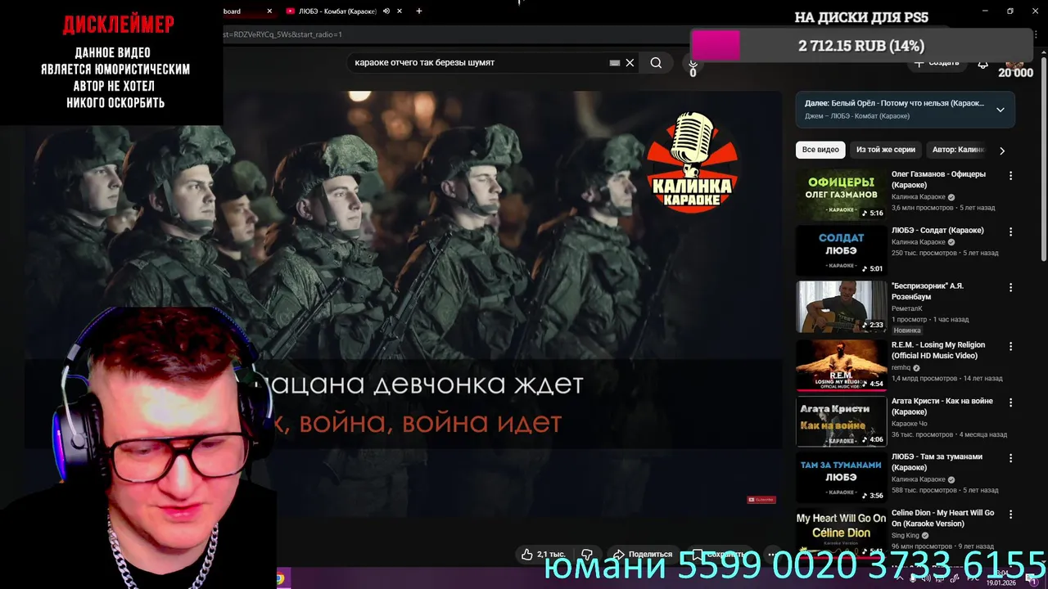The image size is (1048, 589).
Task: Open options menu for 'Олег Газманов - Офицеры'
Action: (x=1010, y=176)
